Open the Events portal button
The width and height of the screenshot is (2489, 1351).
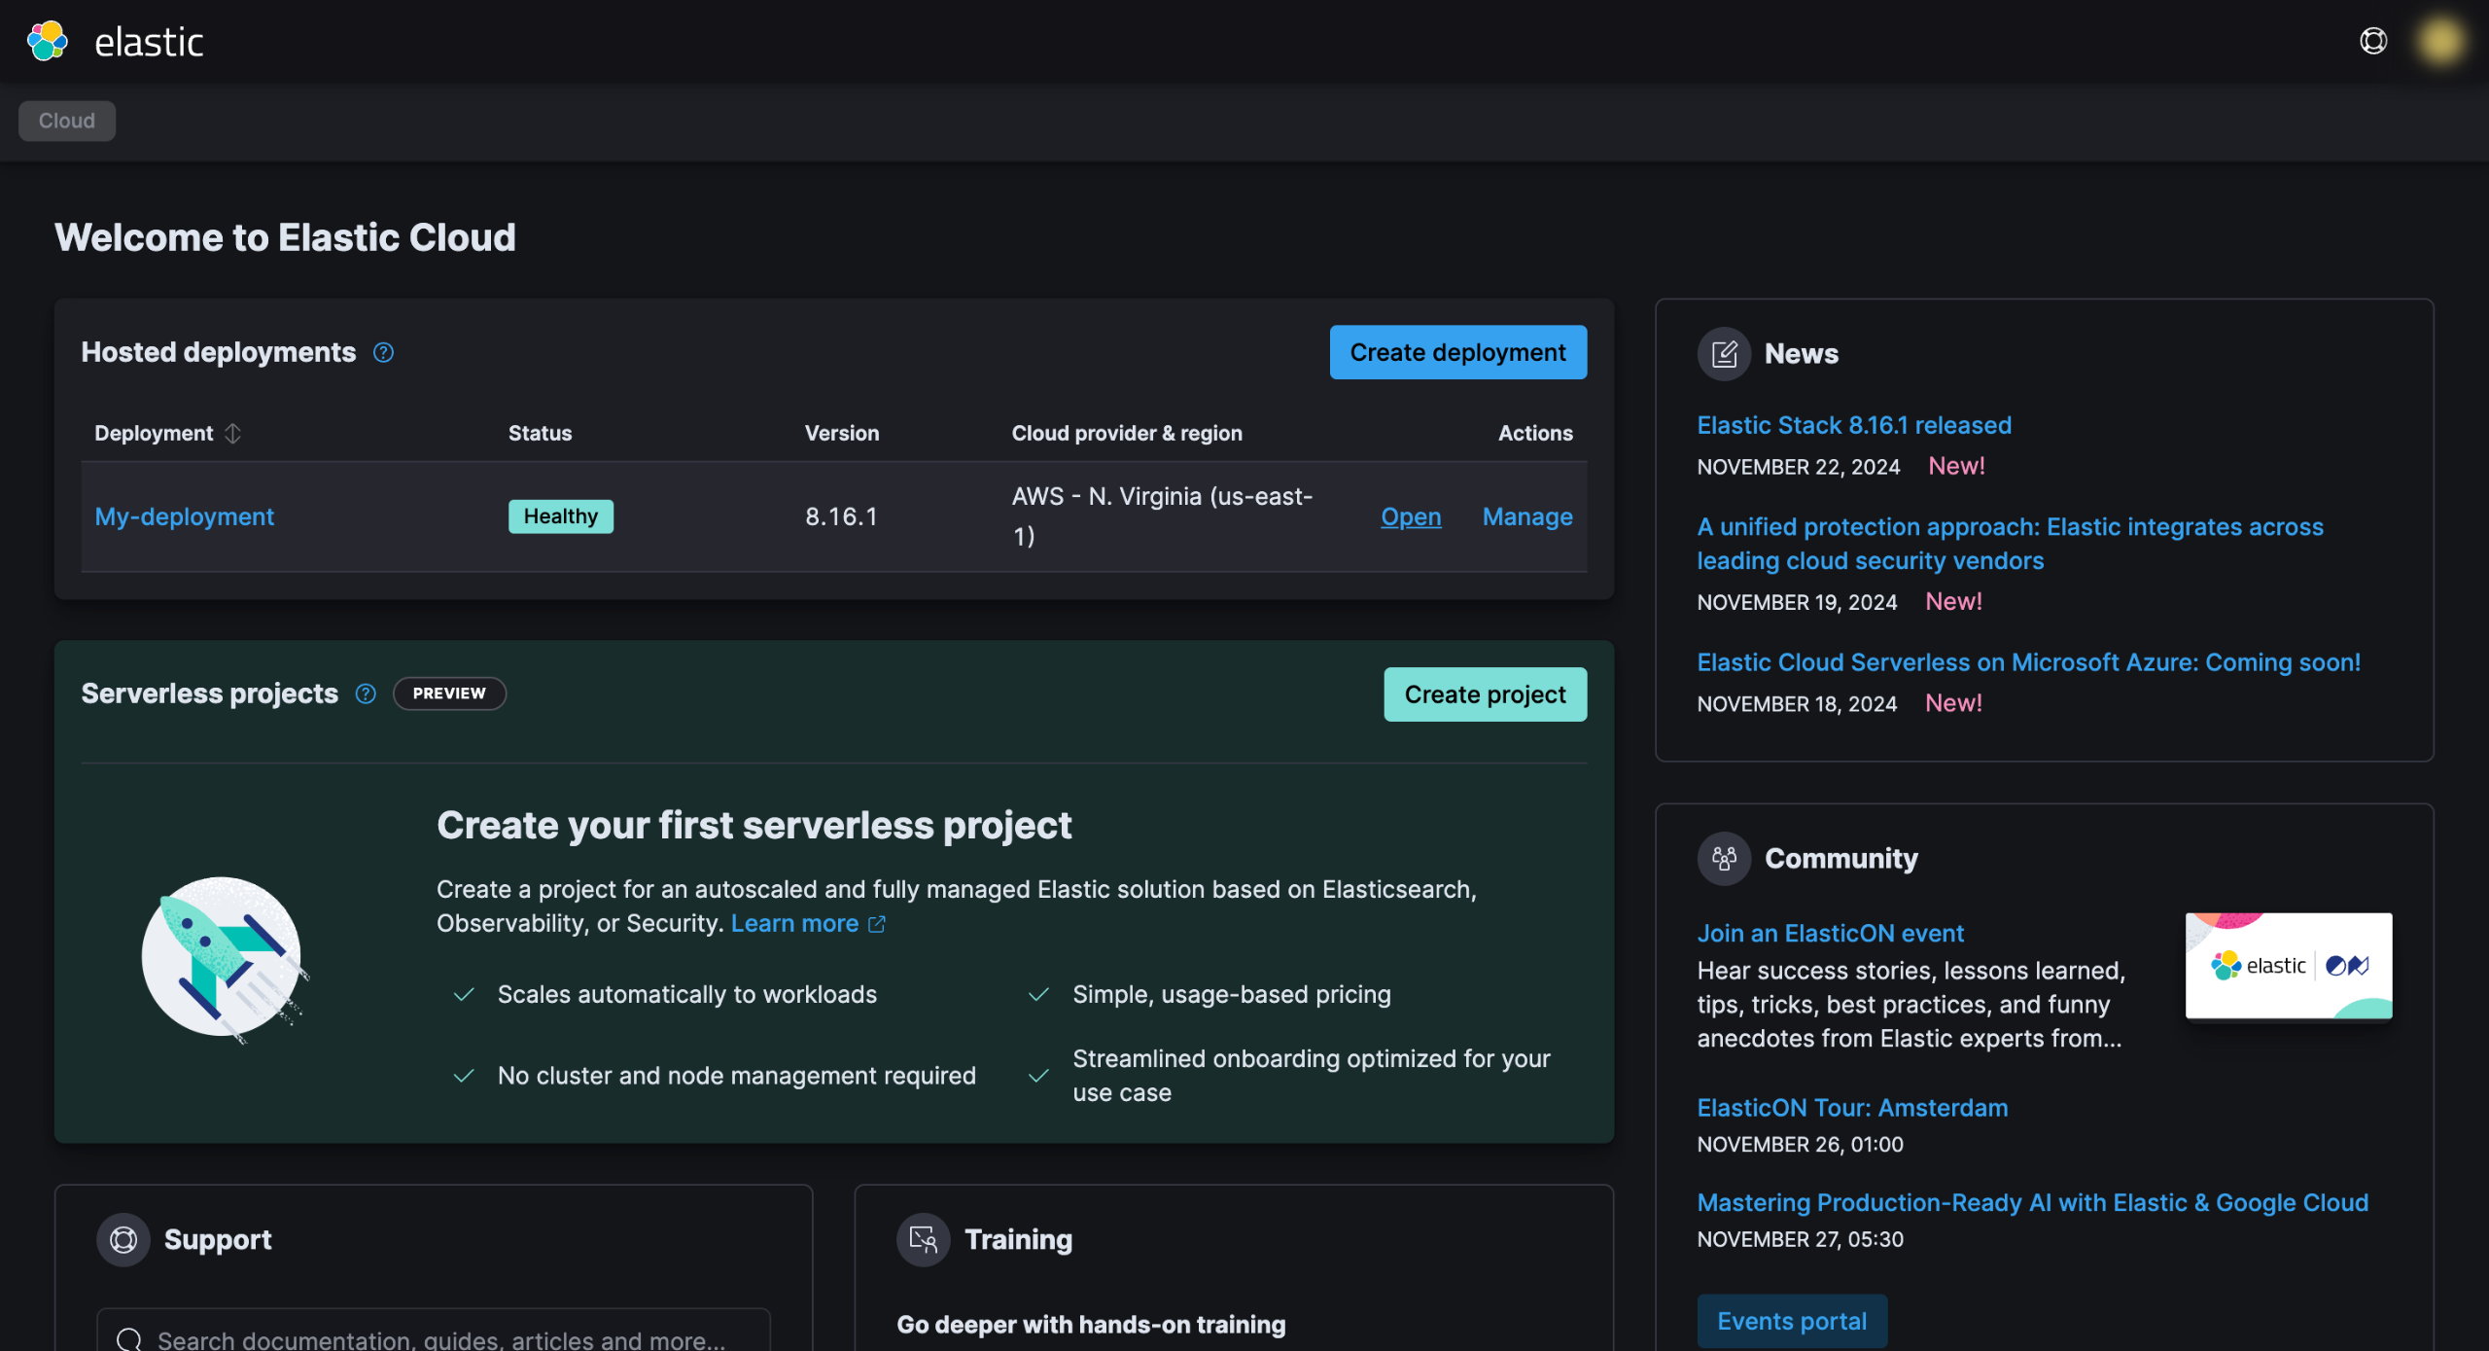pos(1791,1321)
